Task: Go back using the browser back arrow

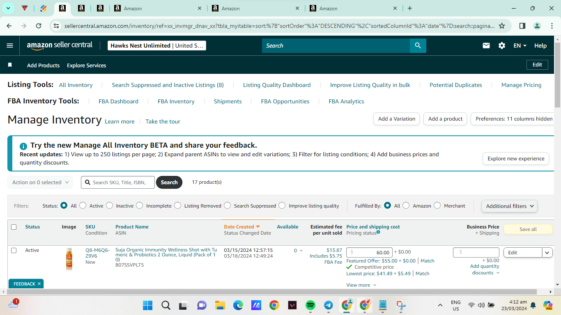Action: click(9, 26)
